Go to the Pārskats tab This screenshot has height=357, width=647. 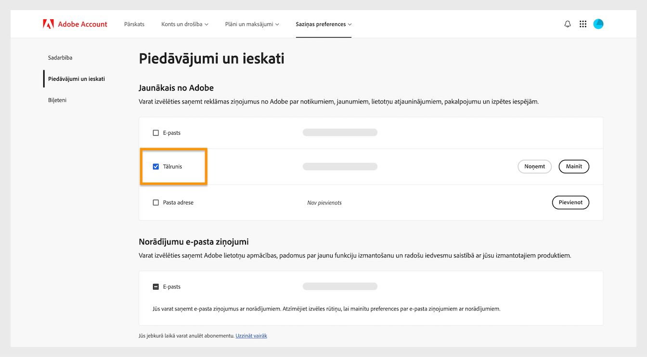coord(134,24)
